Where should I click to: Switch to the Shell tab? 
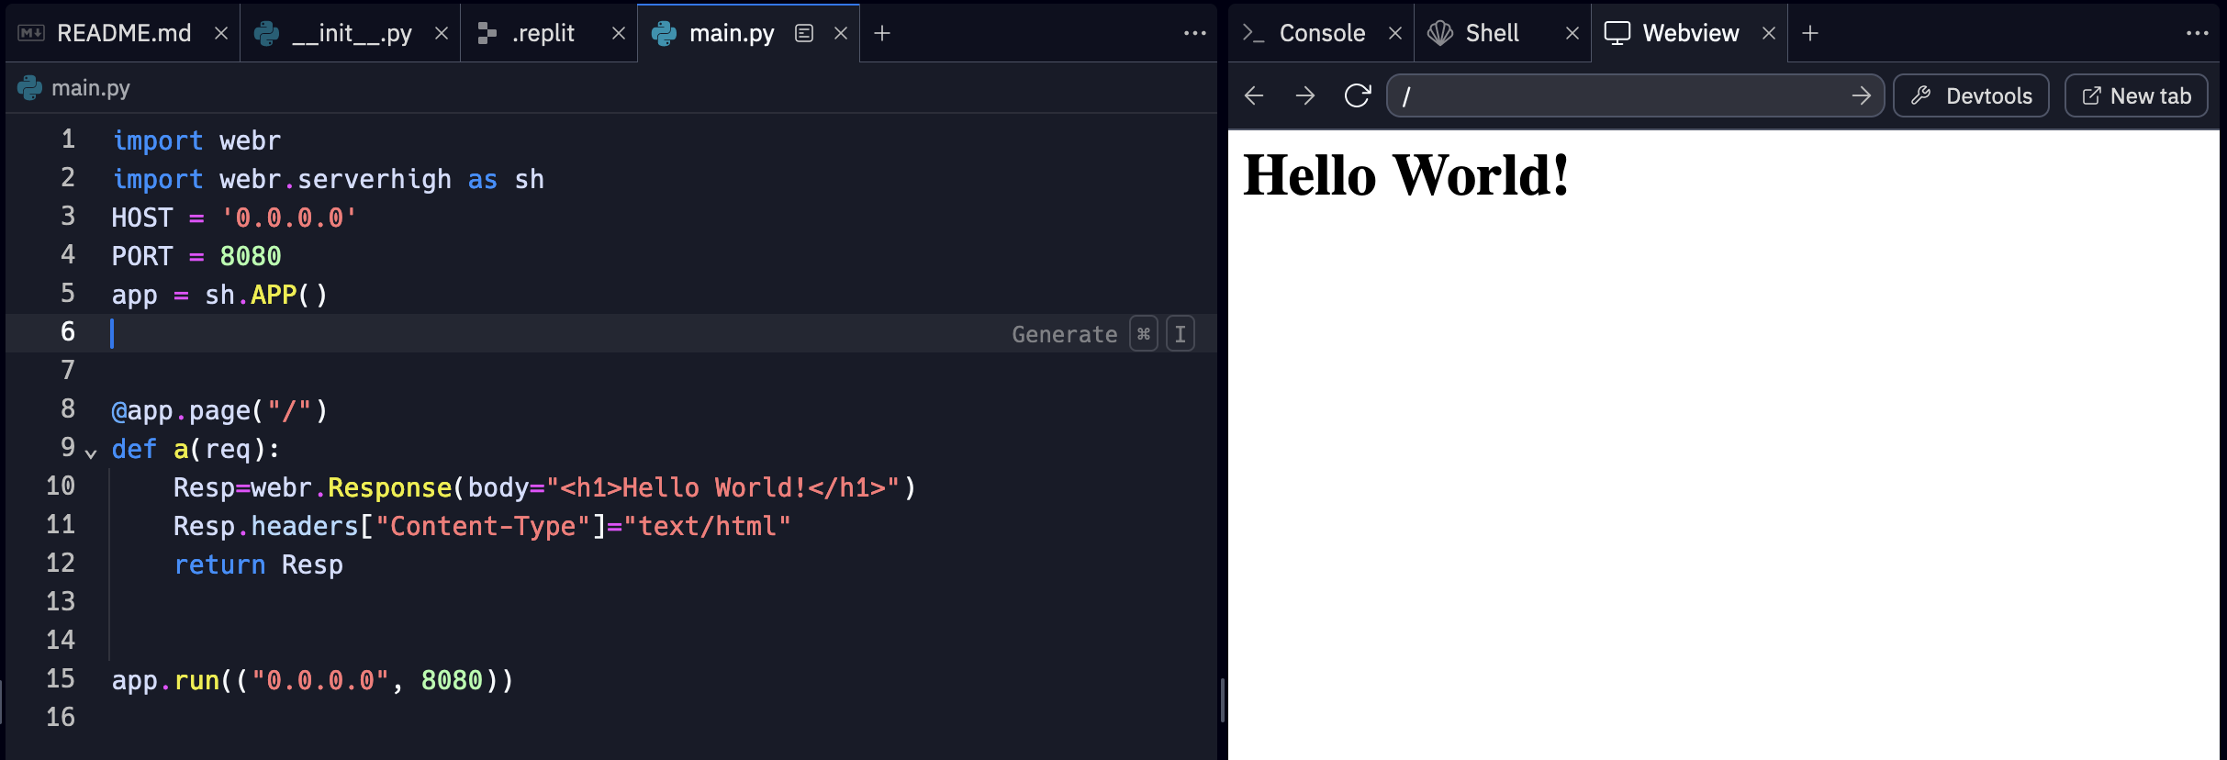click(x=1492, y=33)
